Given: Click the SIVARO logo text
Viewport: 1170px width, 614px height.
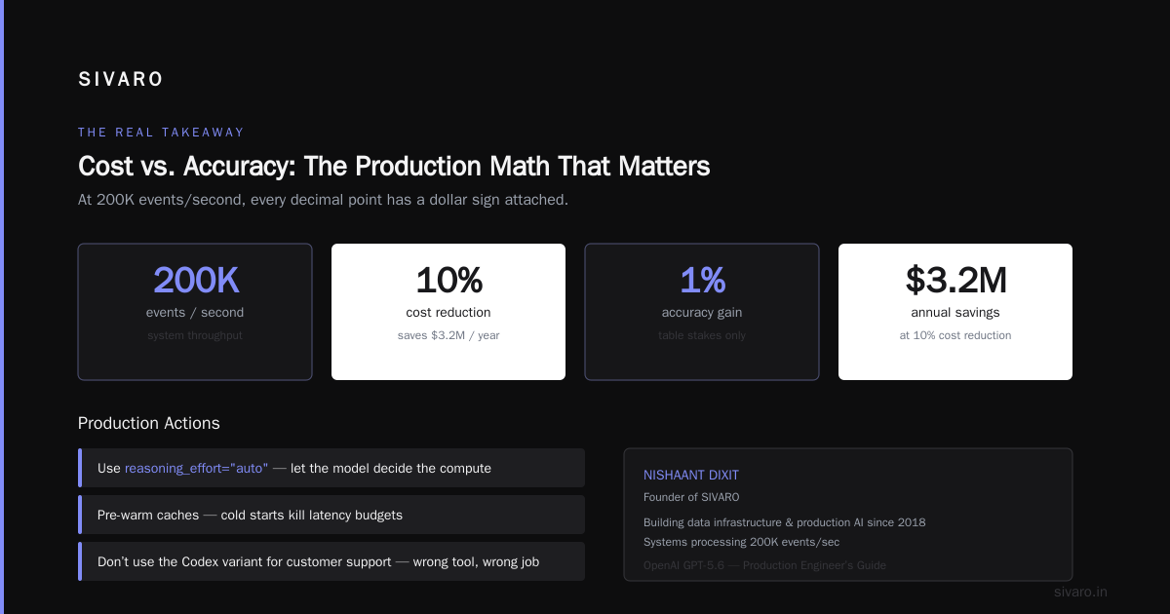Looking at the screenshot, I should [121, 80].
